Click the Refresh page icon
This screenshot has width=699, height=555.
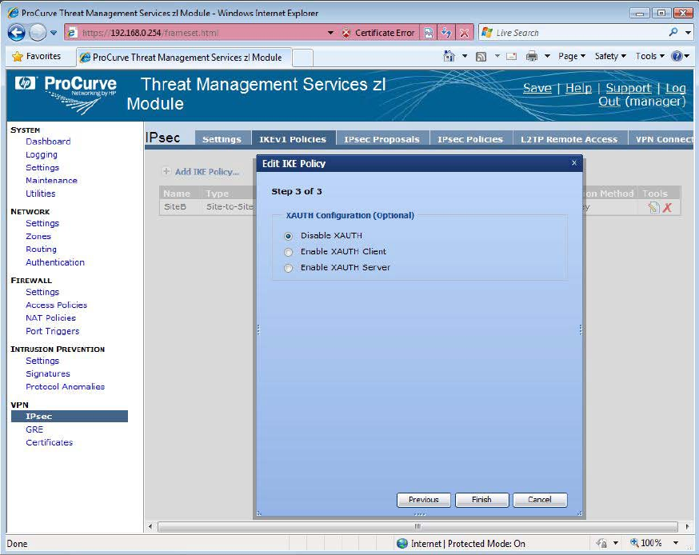click(x=446, y=33)
